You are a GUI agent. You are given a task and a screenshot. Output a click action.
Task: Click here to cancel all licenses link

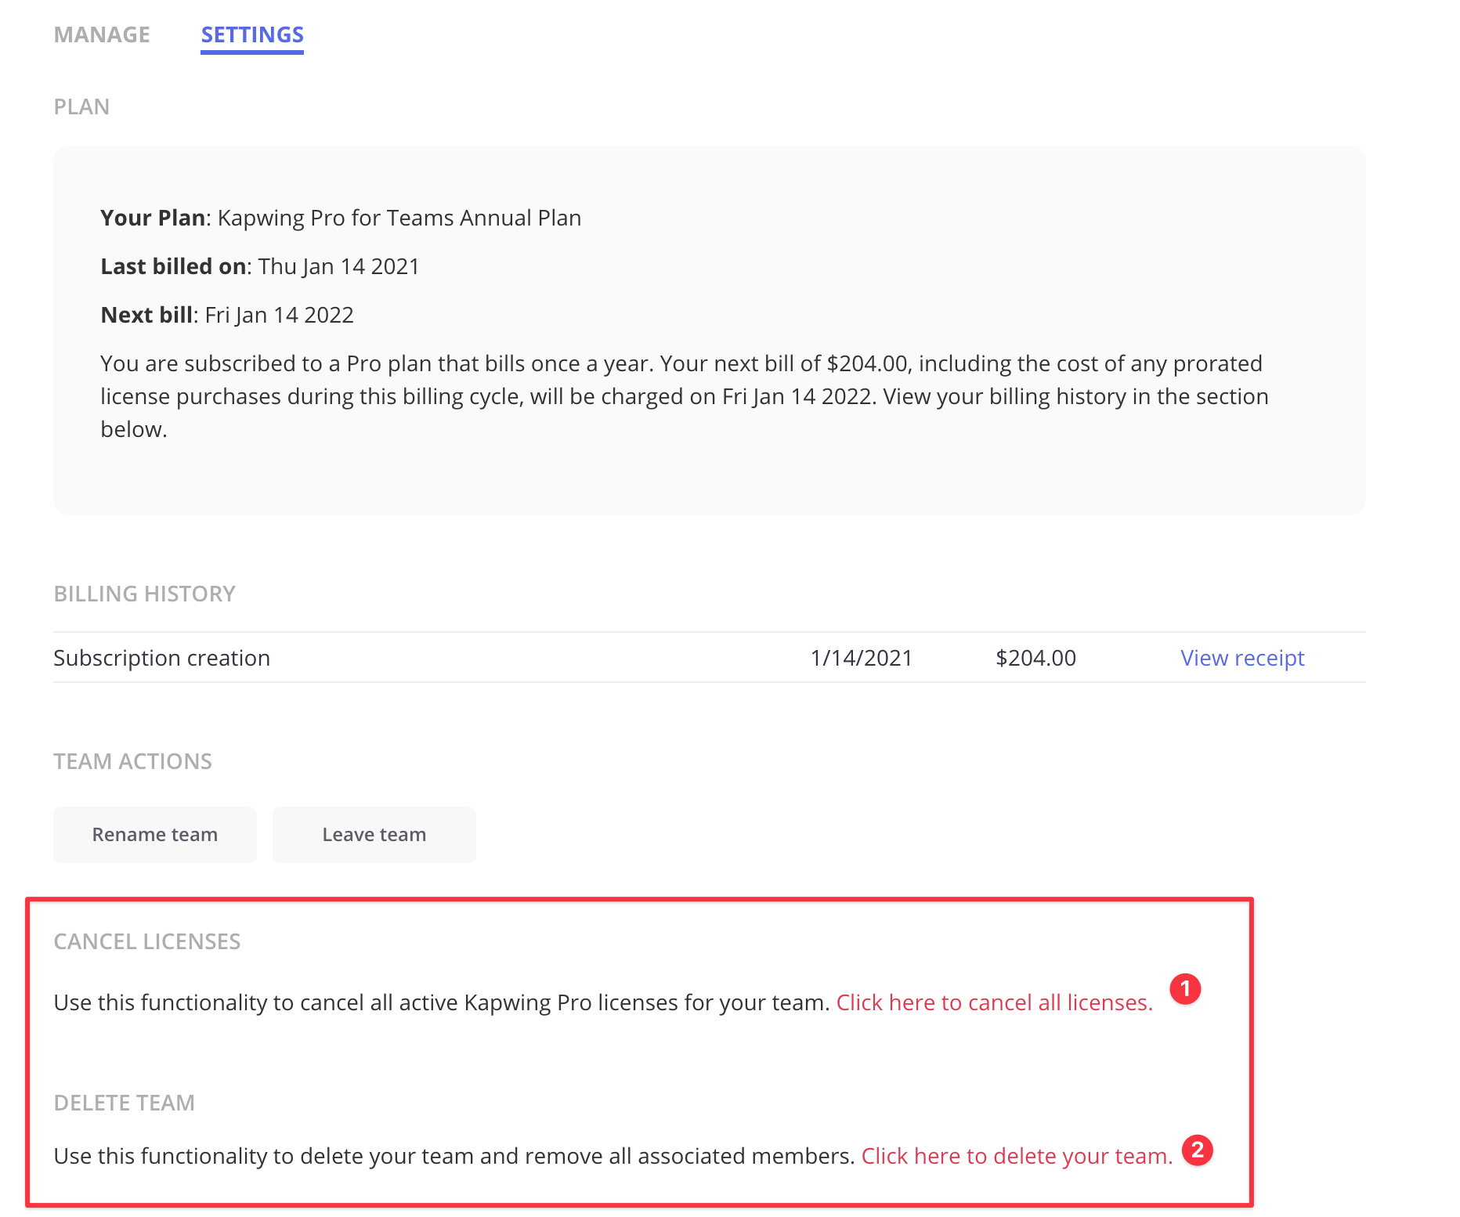pyautogui.click(x=994, y=1002)
